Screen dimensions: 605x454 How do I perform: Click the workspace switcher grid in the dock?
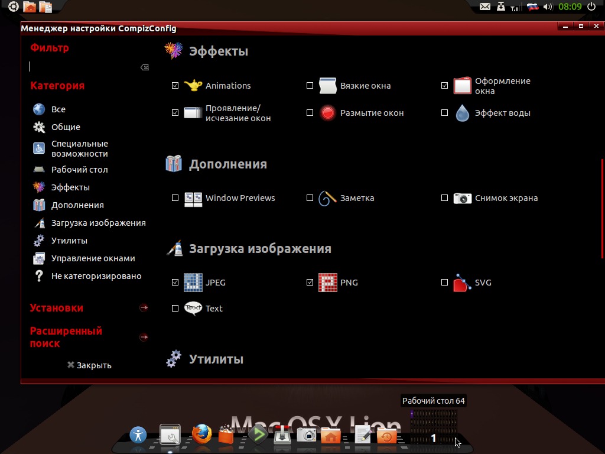point(434,427)
